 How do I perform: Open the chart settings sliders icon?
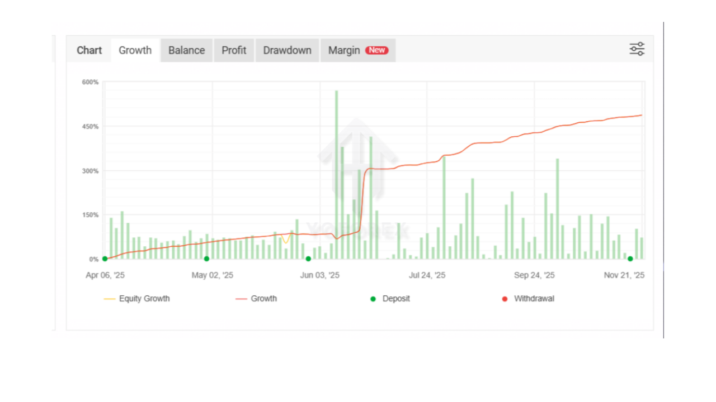(x=637, y=49)
